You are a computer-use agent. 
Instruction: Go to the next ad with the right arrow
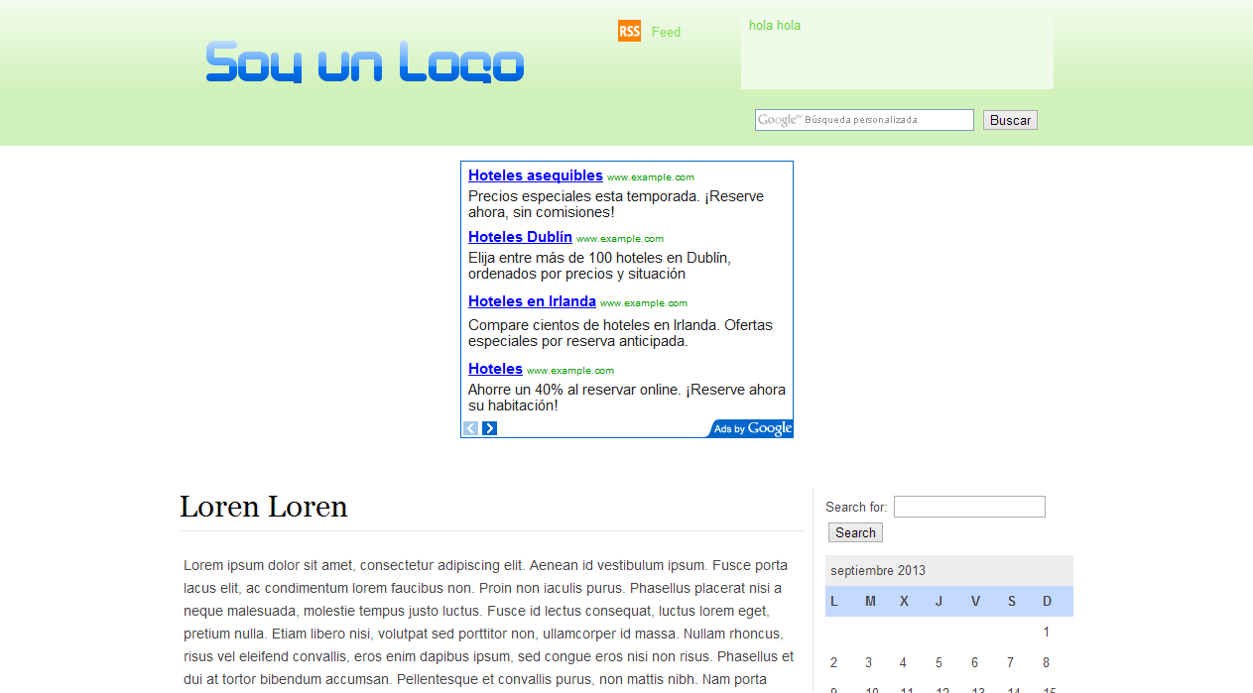tap(489, 428)
